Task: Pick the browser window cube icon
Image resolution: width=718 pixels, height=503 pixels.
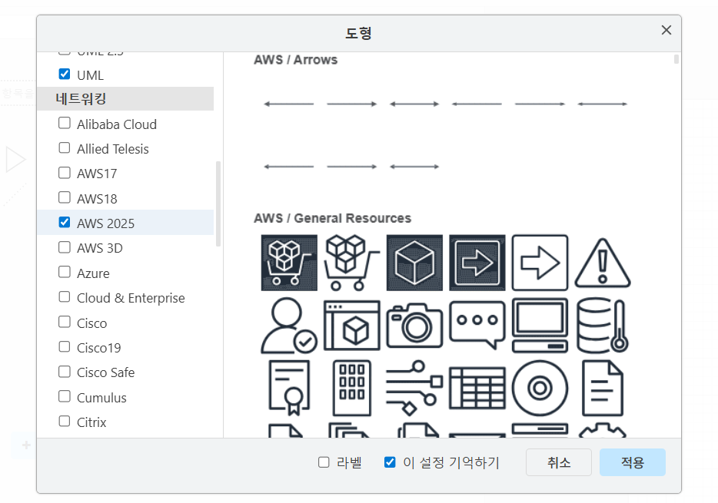Action: (351, 326)
